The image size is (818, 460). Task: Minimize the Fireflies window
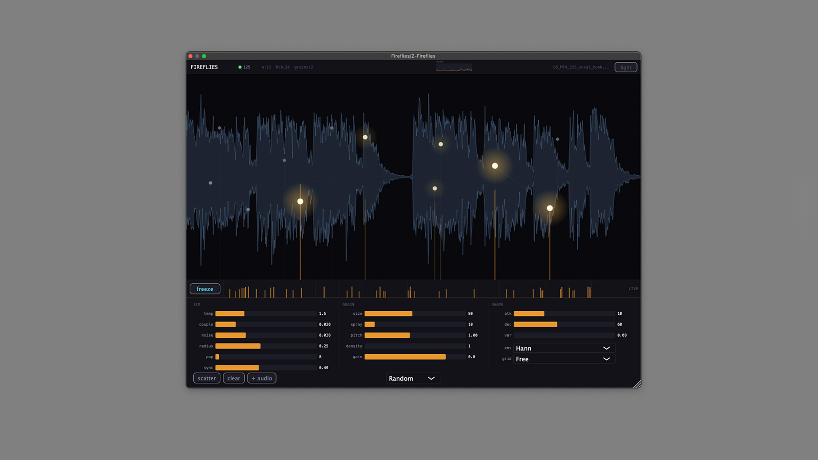pyautogui.click(x=197, y=56)
